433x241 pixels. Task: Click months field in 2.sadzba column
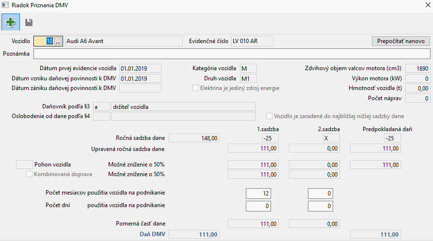point(321,194)
